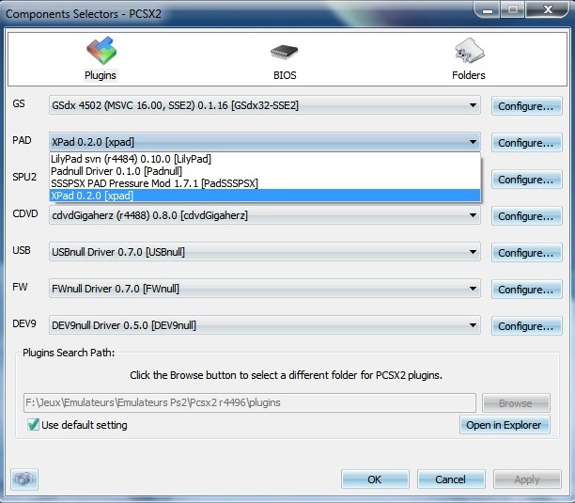The height and width of the screenshot is (503, 575).
Task: Expand the FW plugin dropdown
Action: pos(264,289)
